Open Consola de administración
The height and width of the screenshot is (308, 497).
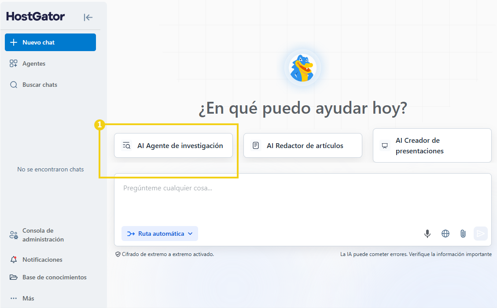coord(37,235)
